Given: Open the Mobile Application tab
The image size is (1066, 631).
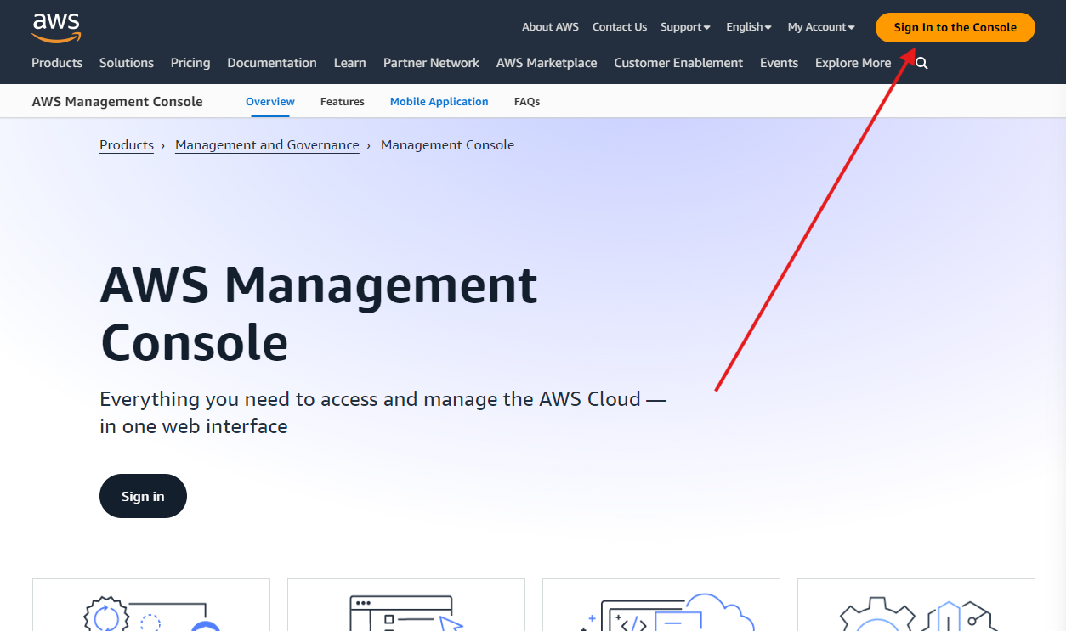Looking at the screenshot, I should tap(439, 101).
